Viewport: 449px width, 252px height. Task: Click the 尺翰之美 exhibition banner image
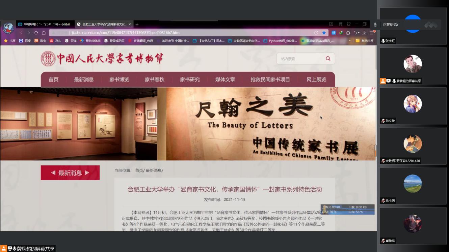coord(188,124)
